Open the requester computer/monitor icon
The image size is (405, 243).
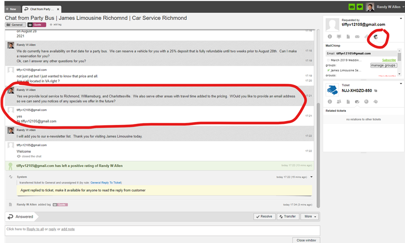[339, 37]
